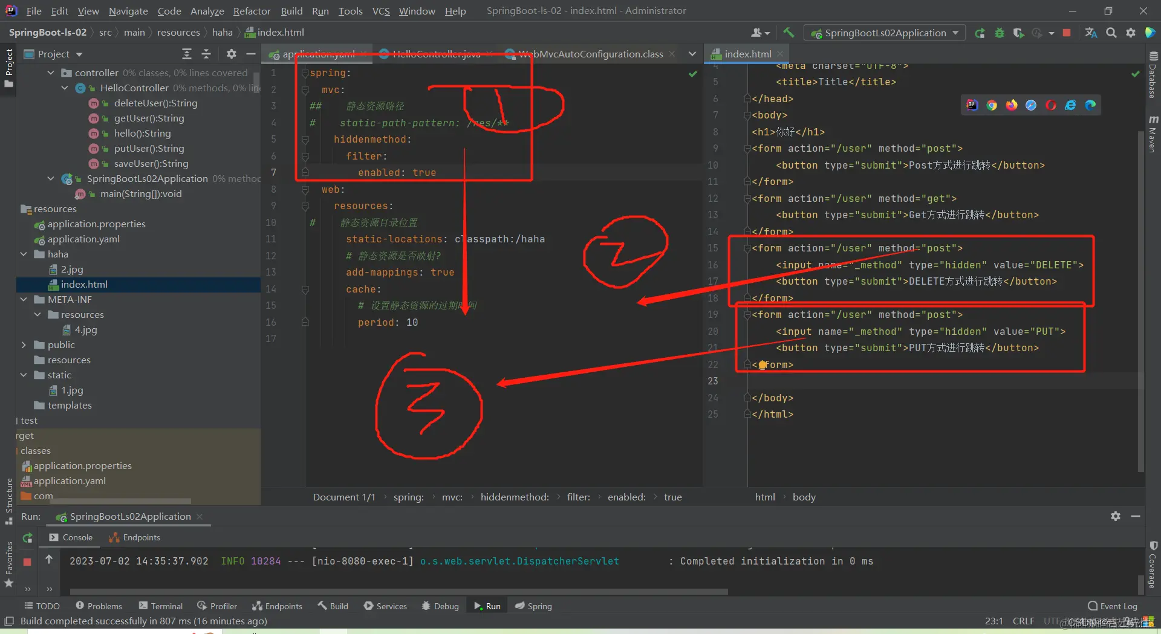Collapse the META-INF folder

(24, 300)
